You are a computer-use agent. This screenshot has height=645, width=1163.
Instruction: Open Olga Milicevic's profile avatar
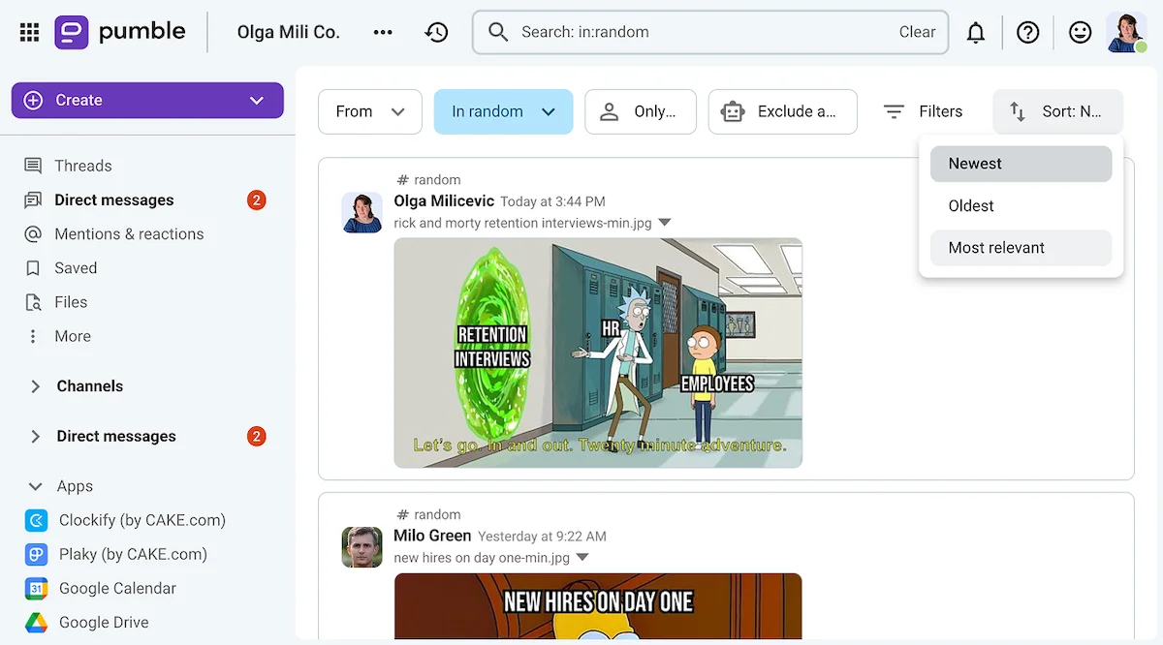pyautogui.click(x=361, y=212)
